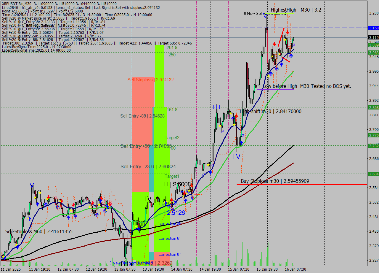
Task: Click the '15 Jan 07:30' time axis label
Action: pyautogui.click(x=239, y=269)
